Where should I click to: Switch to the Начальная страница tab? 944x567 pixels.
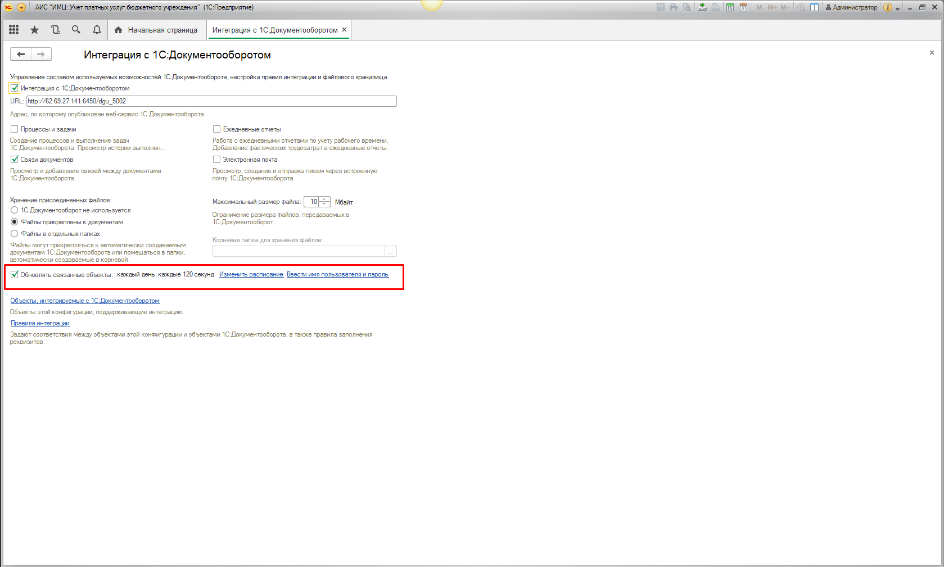pos(157,30)
